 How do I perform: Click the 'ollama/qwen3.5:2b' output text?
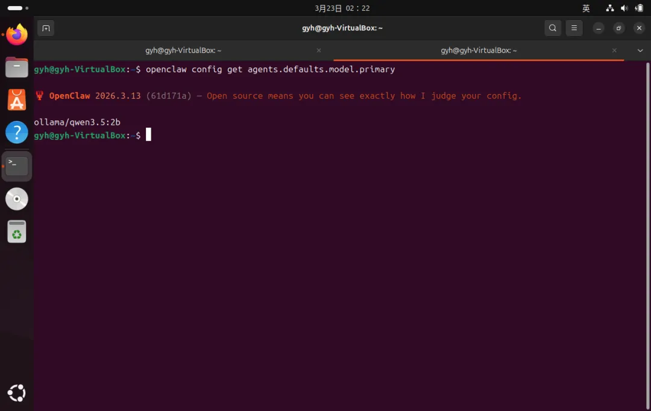click(77, 122)
